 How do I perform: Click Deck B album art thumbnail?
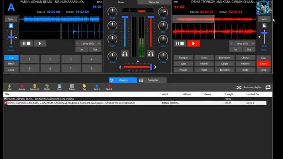[264, 8]
